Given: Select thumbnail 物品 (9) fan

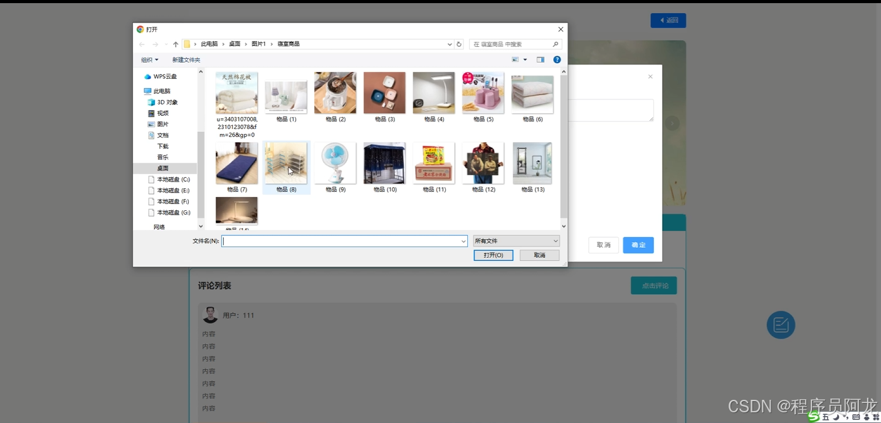Looking at the screenshot, I should [x=335, y=168].
